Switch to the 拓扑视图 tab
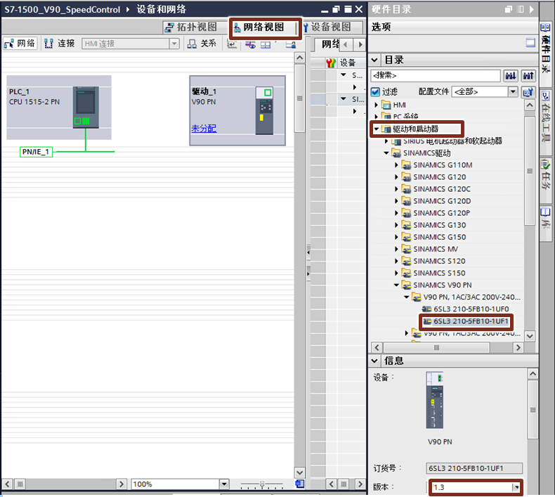Viewport: 555px width, 497px height. 194,27
